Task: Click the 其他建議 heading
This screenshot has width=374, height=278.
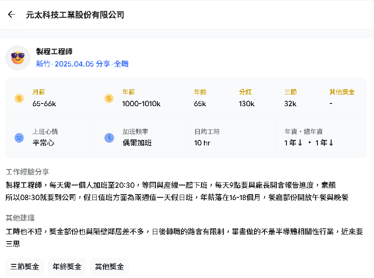Action: tap(20, 218)
